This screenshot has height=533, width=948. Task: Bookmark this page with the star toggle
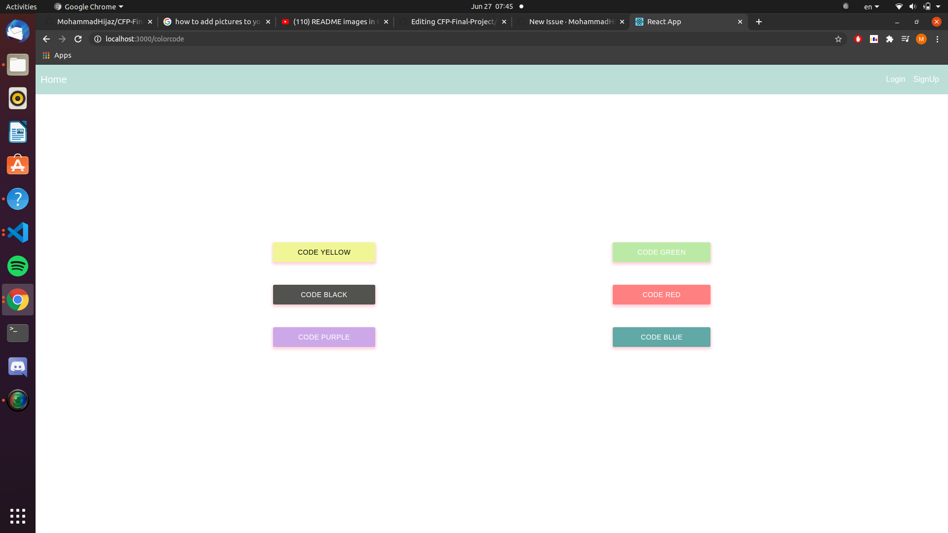(838, 39)
